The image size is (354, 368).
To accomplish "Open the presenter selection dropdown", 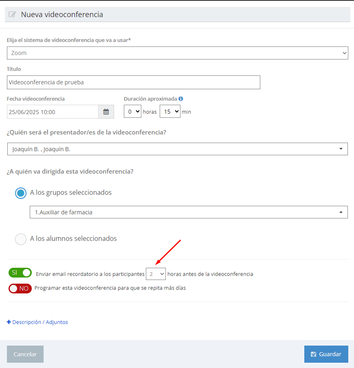I will click(x=177, y=149).
